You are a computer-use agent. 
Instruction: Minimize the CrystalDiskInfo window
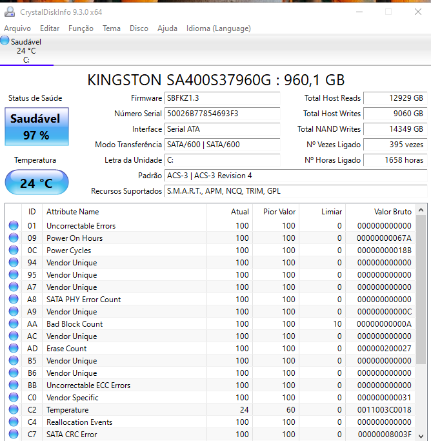pyautogui.click(x=359, y=12)
